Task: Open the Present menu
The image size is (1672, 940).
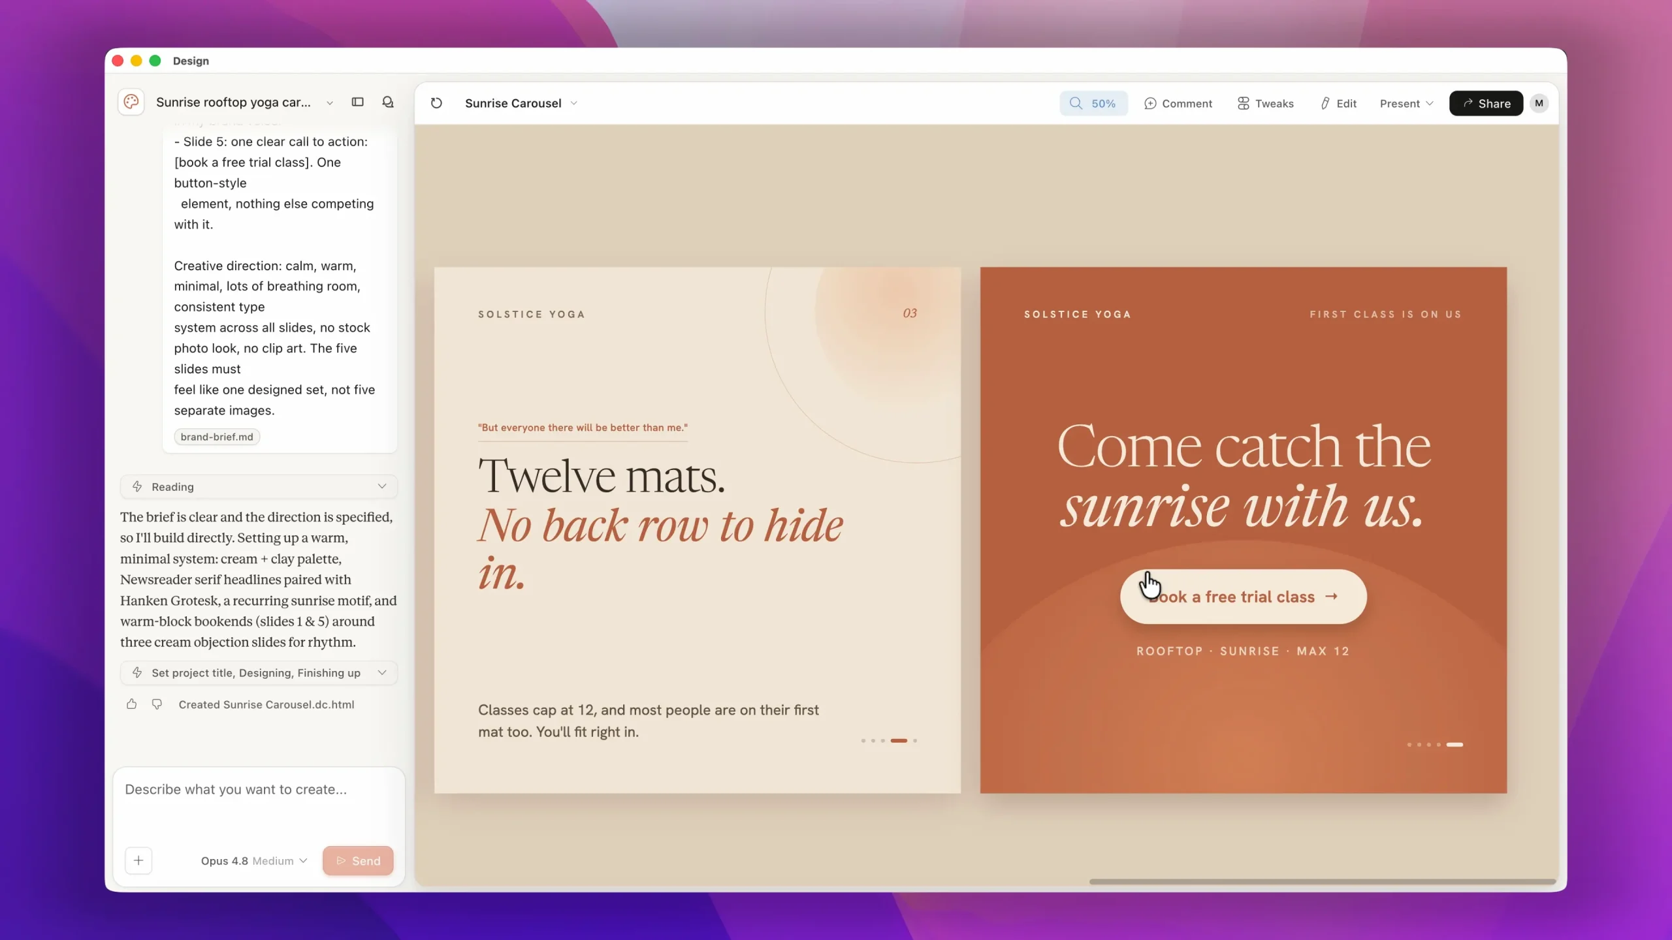Action: coord(1406,103)
